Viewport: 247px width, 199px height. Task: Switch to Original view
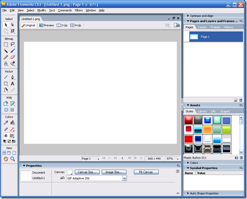[28, 25]
